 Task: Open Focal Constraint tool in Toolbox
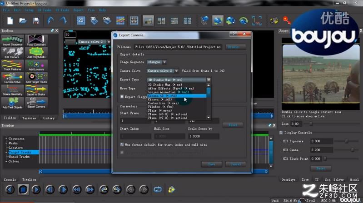point(36,40)
